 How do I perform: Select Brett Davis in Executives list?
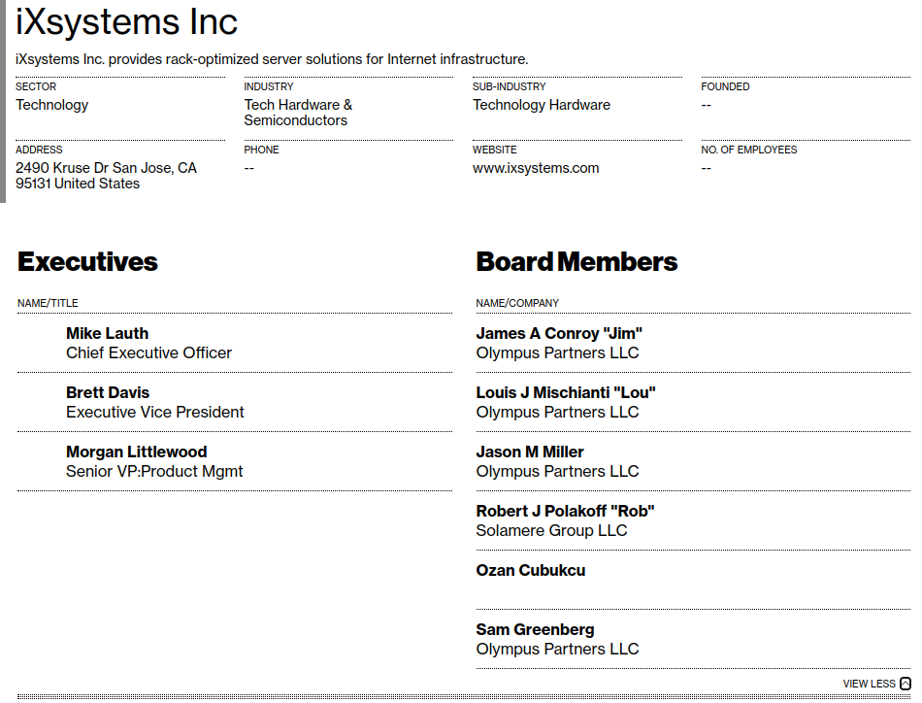click(108, 393)
